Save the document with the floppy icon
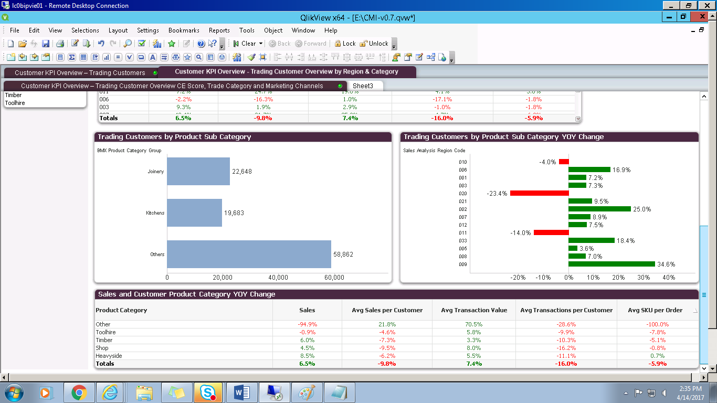The width and height of the screenshot is (717, 403). (x=46, y=44)
